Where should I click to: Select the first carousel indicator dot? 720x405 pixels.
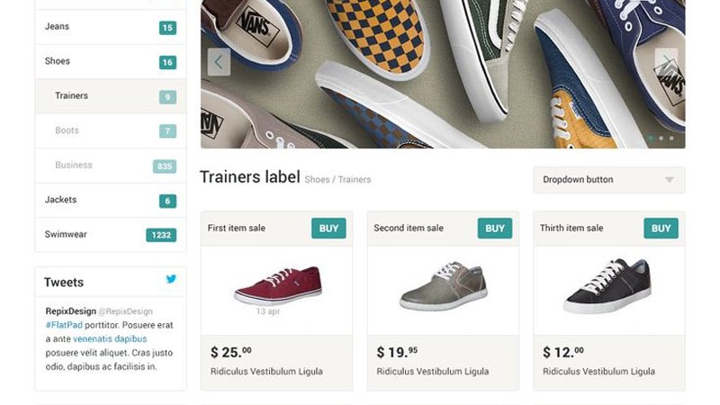click(x=651, y=138)
